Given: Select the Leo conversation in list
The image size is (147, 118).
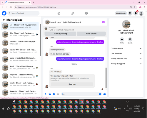Looking at the screenshot, I should (20, 26).
